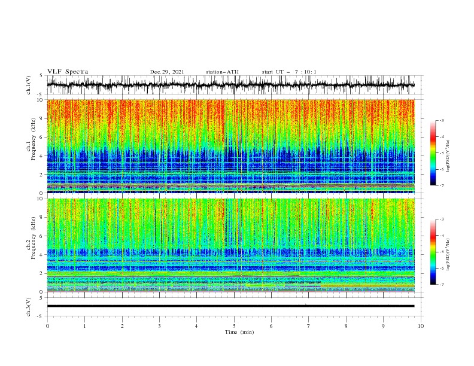Click the ch.1 frequency axis '8' tick
The image size is (474, 366).
(42, 118)
